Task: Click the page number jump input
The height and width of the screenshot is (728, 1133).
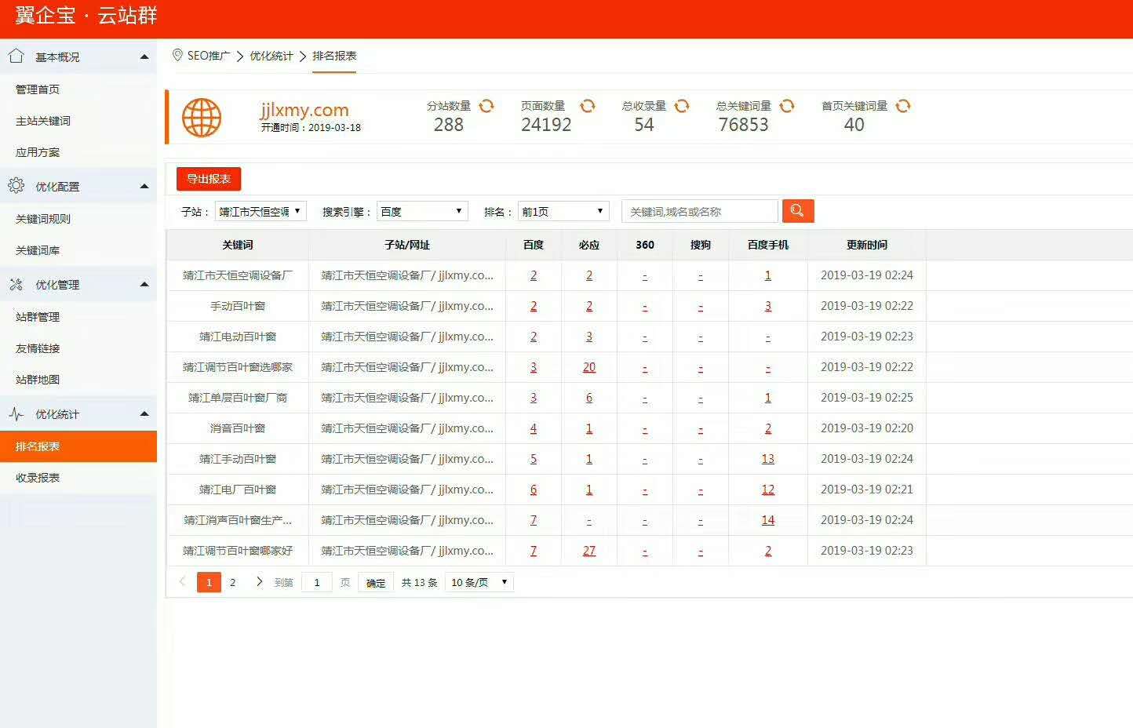Action: pos(317,582)
